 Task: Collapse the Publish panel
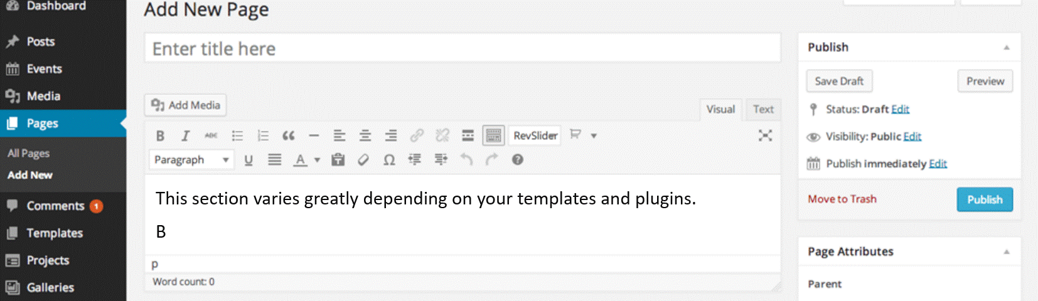coord(1007,48)
